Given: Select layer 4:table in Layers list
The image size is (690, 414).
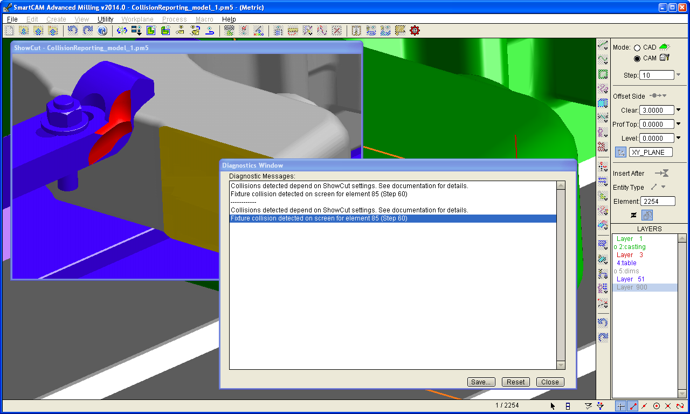Looking at the screenshot, I should pyautogui.click(x=626, y=263).
